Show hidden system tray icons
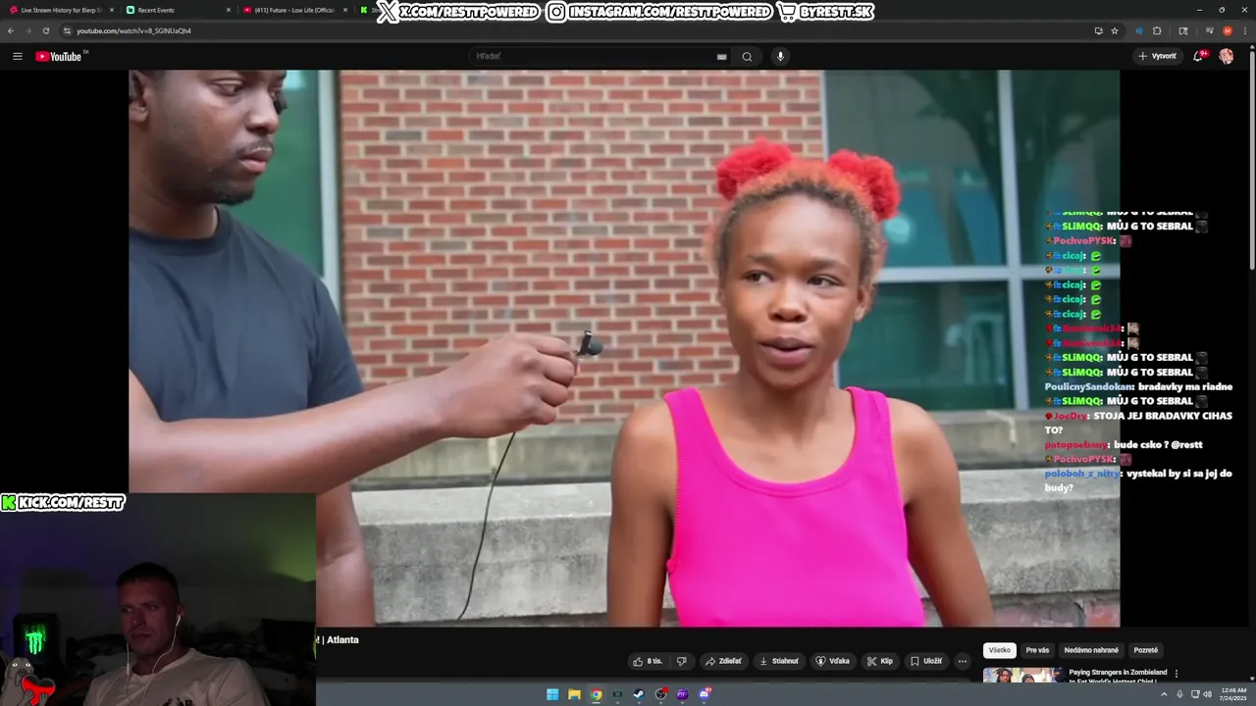This screenshot has width=1256, height=706. [x=1164, y=694]
